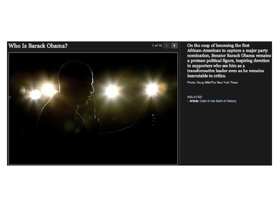Click the words 'Senator Barack Obama' in caption

pyautogui.click(x=233, y=56)
